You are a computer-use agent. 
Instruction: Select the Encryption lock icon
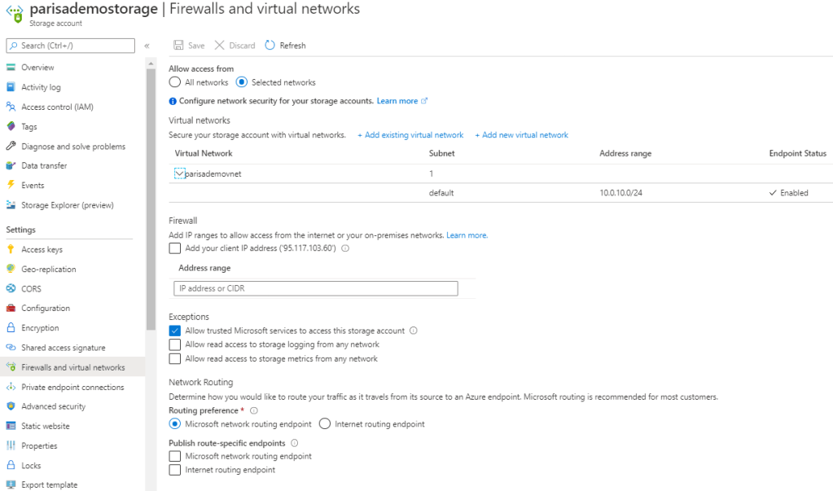click(11, 328)
